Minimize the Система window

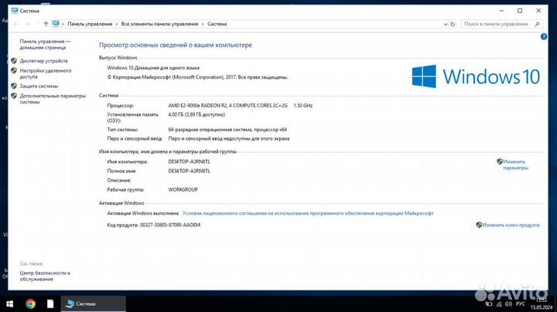(x=501, y=11)
